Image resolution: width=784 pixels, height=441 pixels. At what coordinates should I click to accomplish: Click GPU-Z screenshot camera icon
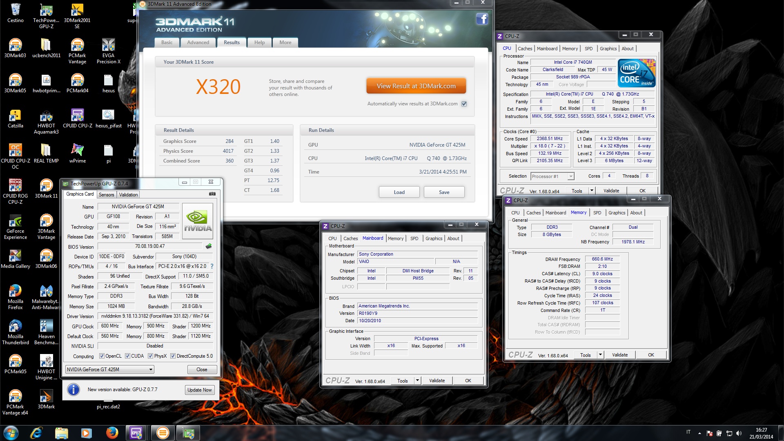click(212, 194)
